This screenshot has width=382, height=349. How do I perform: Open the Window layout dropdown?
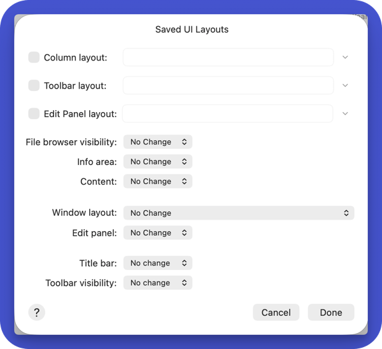coord(239,213)
